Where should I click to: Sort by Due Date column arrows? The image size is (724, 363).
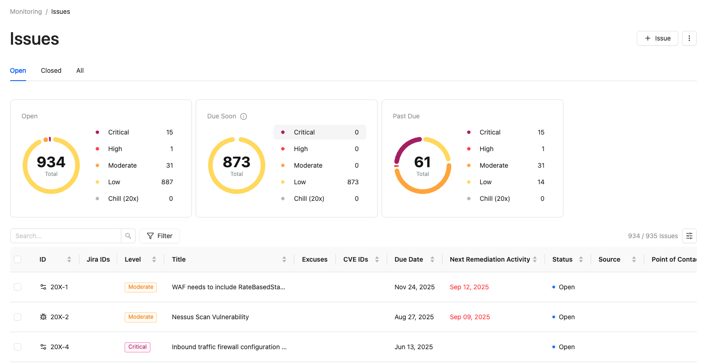pos(432,259)
